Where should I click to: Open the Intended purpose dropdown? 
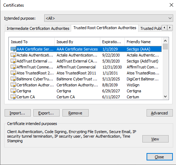109,18
